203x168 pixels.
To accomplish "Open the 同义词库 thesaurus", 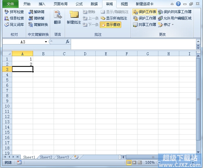I will [x=14, y=24].
